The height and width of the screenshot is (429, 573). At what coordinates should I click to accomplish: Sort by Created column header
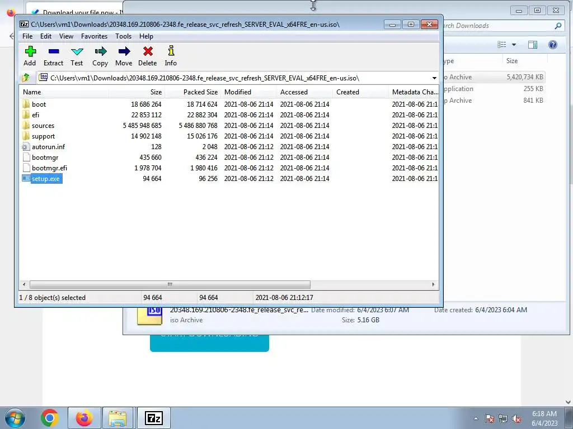(360, 92)
